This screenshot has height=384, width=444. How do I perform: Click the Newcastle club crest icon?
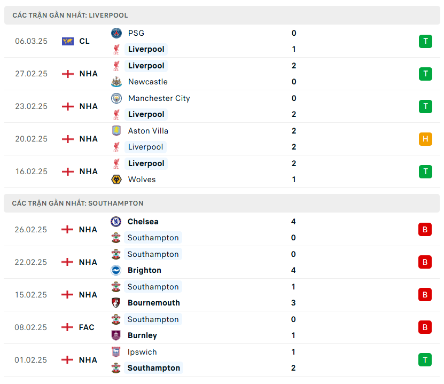coord(116,82)
